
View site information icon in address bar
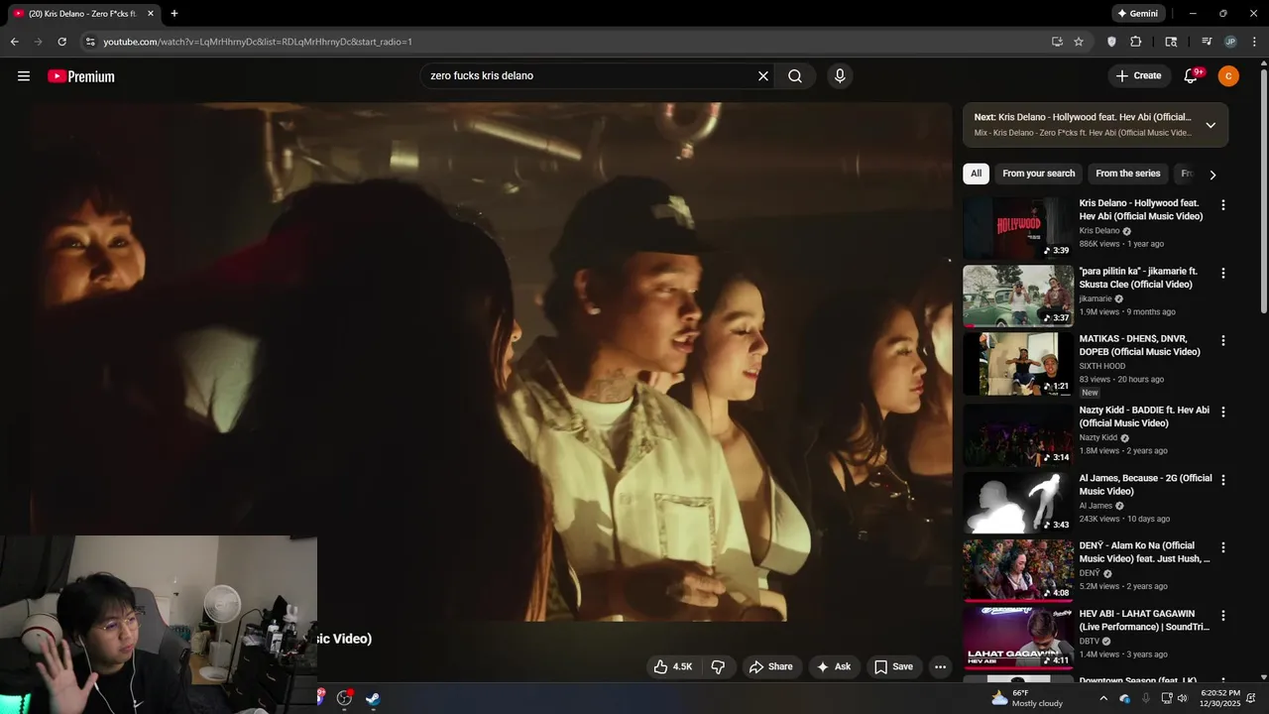90,42
